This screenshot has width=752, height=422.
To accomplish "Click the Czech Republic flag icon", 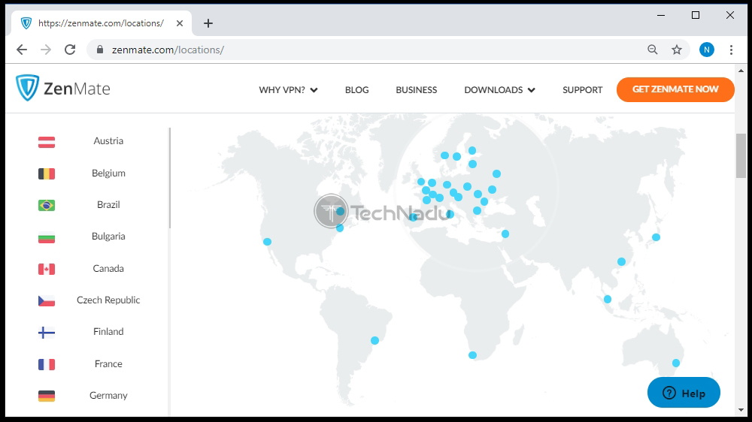I will (x=47, y=300).
